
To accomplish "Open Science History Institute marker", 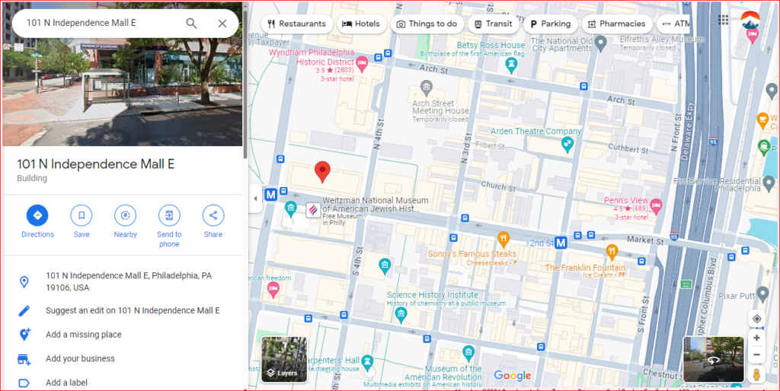I will coord(401,314).
